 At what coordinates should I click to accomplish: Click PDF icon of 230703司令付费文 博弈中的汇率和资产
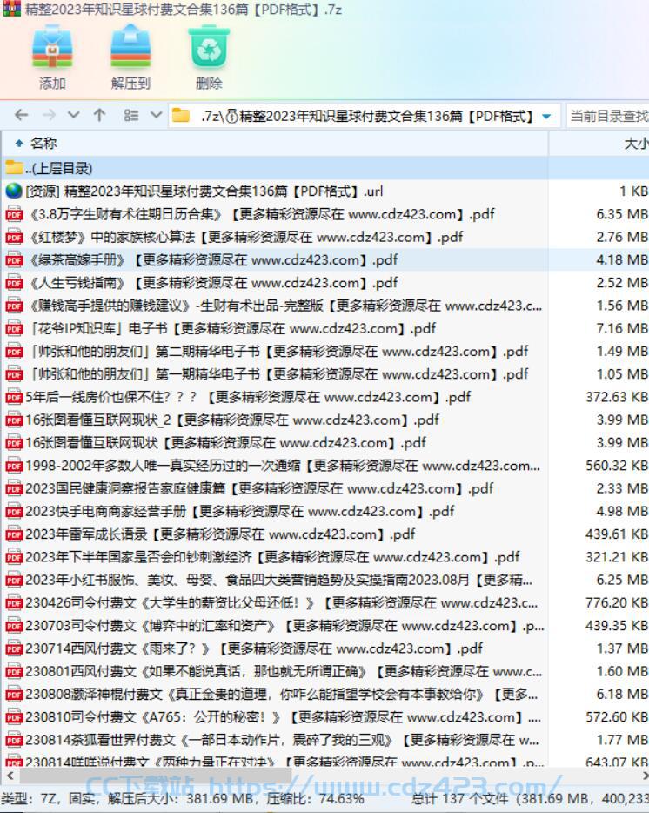(x=14, y=626)
